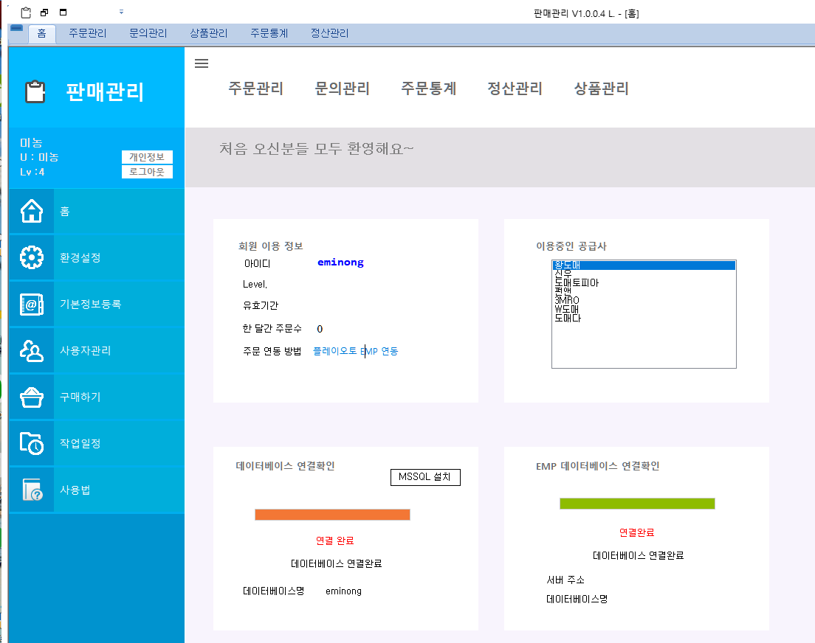The height and width of the screenshot is (643, 815).
Task: Open 환경설정 sidebar menu label
Action: (x=80, y=257)
